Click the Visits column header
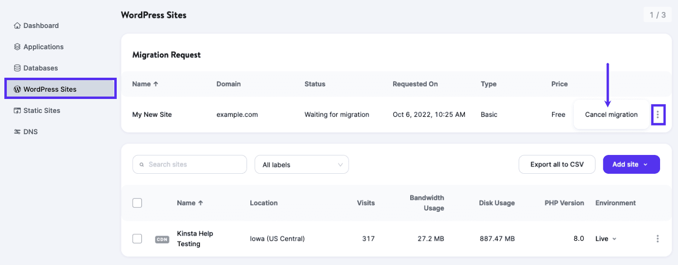This screenshot has height=265, width=678. point(366,203)
